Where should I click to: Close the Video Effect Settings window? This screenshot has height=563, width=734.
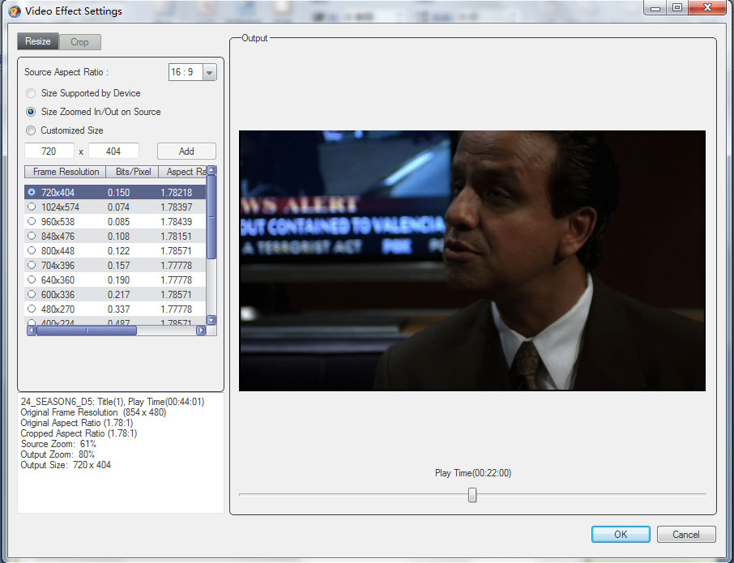[707, 8]
